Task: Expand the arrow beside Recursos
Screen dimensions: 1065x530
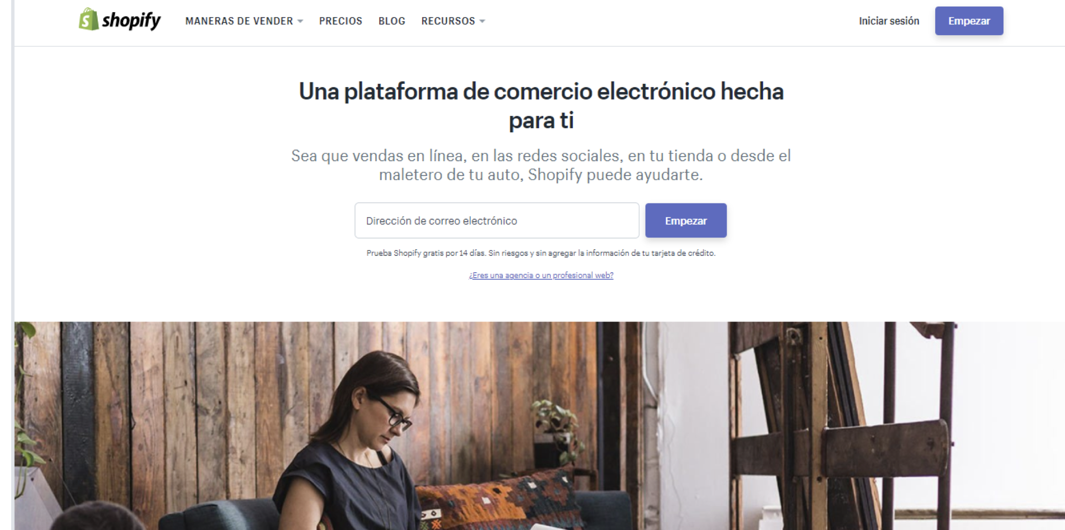Action: 482,21
